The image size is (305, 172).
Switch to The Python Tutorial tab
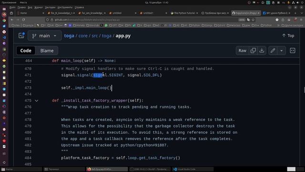click(x=184, y=13)
